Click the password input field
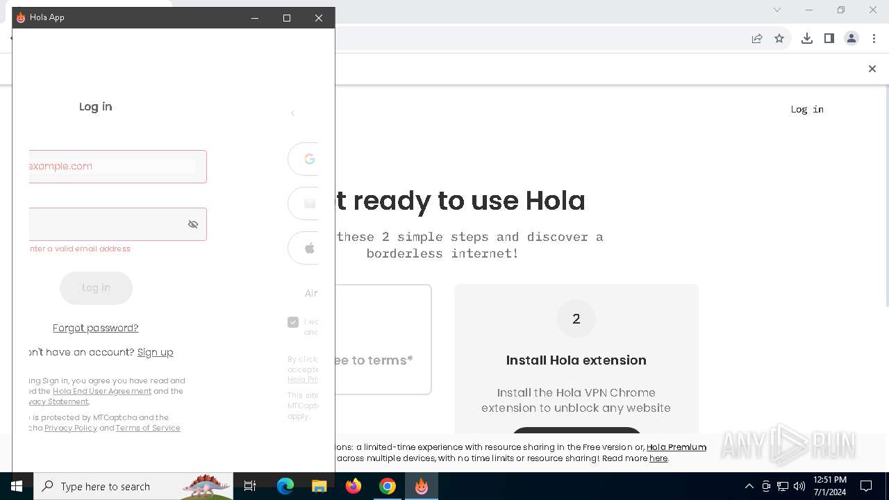 (x=118, y=224)
